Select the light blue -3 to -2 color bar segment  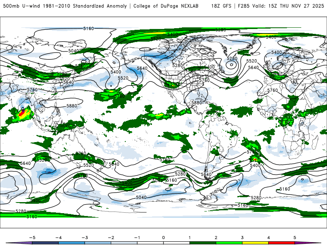point(98,243)
